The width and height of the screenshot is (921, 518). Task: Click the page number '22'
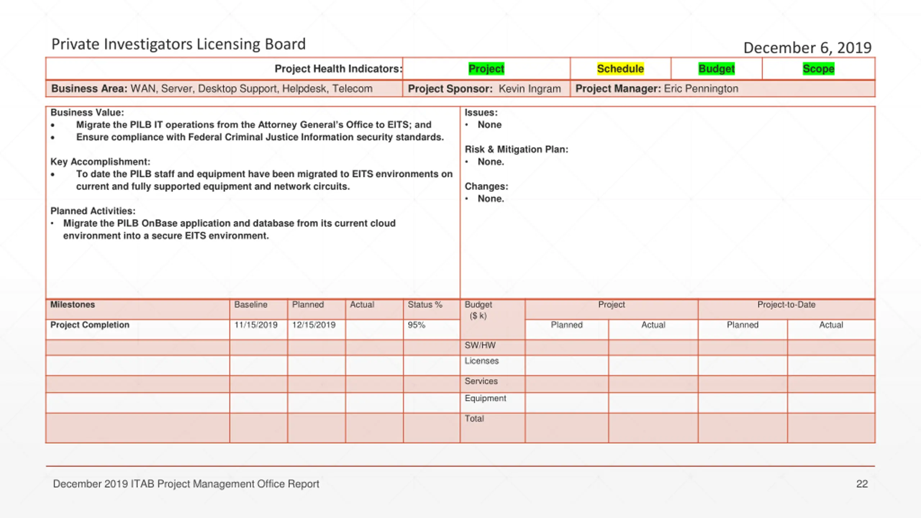pos(862,484)
